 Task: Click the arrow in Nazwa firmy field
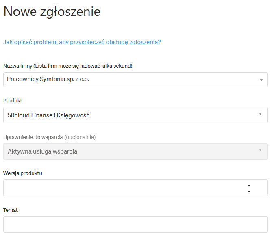point(261,80)
